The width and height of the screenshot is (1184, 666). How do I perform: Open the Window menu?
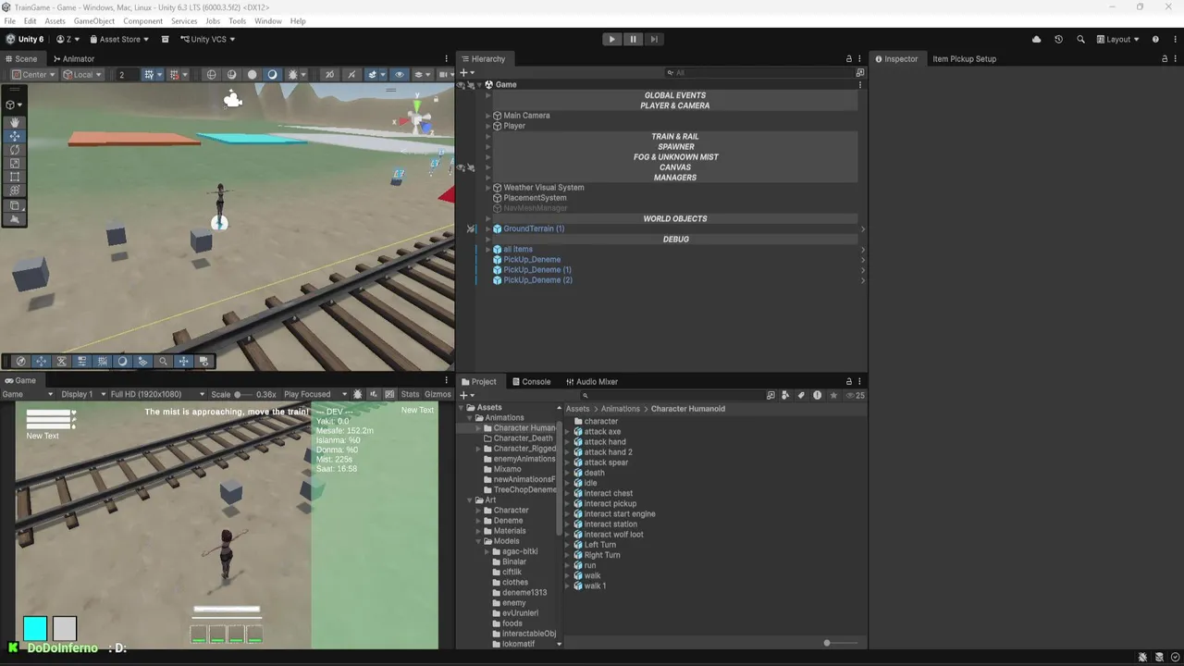267,20
